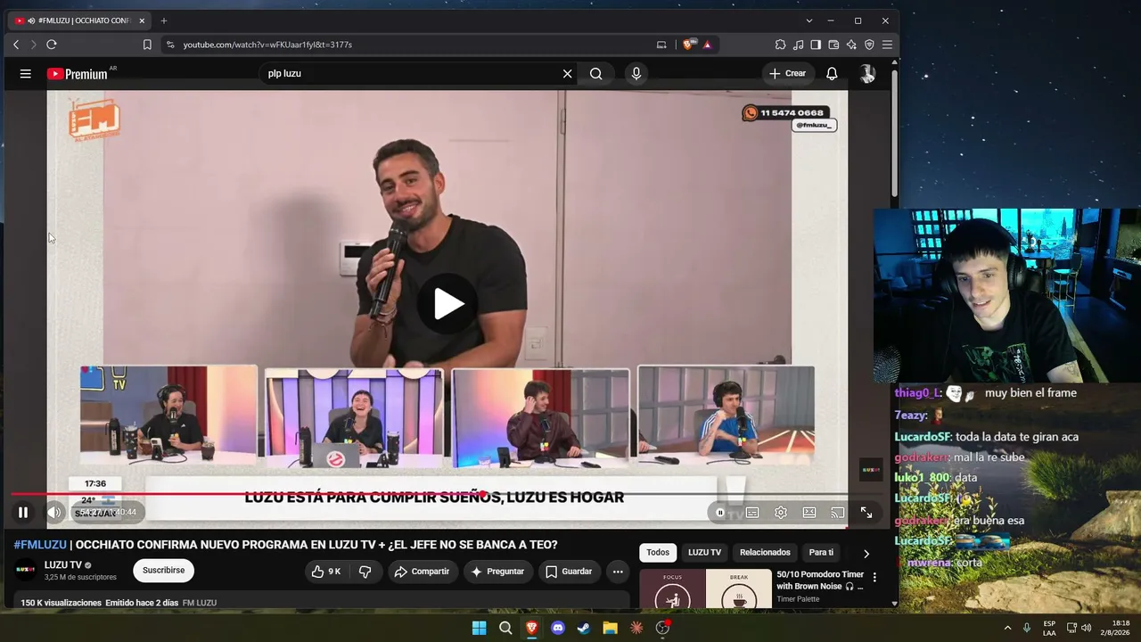Share the video via Compartir
This screenshot has height=642, width=1141.
pos(422,572)
